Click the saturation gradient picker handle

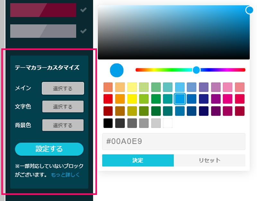click(x=249, y=10)
